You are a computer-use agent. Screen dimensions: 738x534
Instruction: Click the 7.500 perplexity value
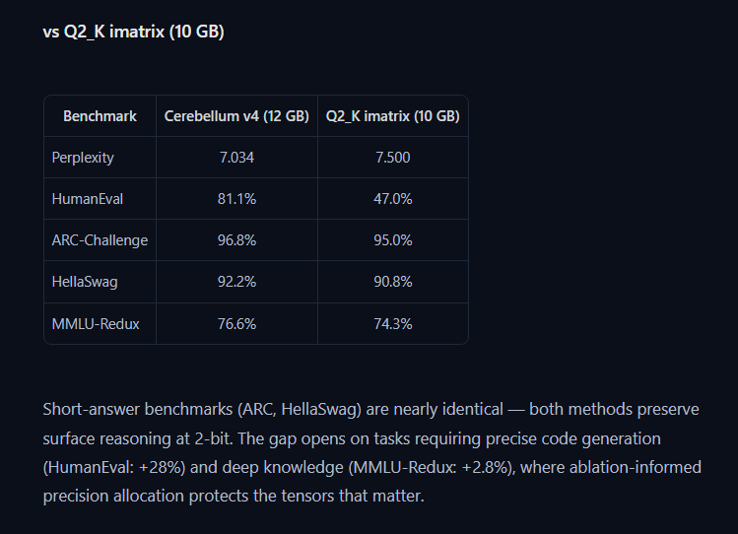[x=392, y=158]
